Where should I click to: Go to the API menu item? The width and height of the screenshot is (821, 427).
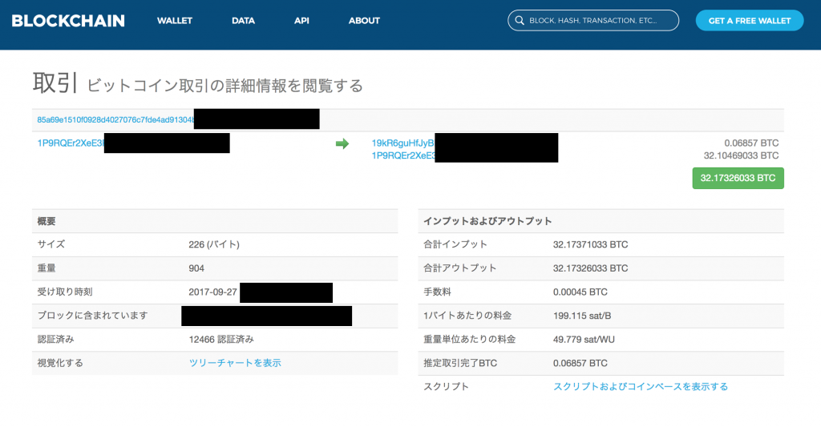point(301,21)
